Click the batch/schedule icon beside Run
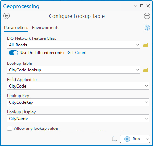Image resolution: width=153 pixels, height=146 pixels. [114, 139]
